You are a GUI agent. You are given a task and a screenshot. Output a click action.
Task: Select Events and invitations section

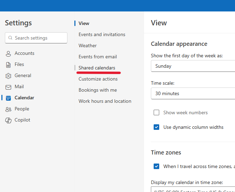(x=102, y=34)
